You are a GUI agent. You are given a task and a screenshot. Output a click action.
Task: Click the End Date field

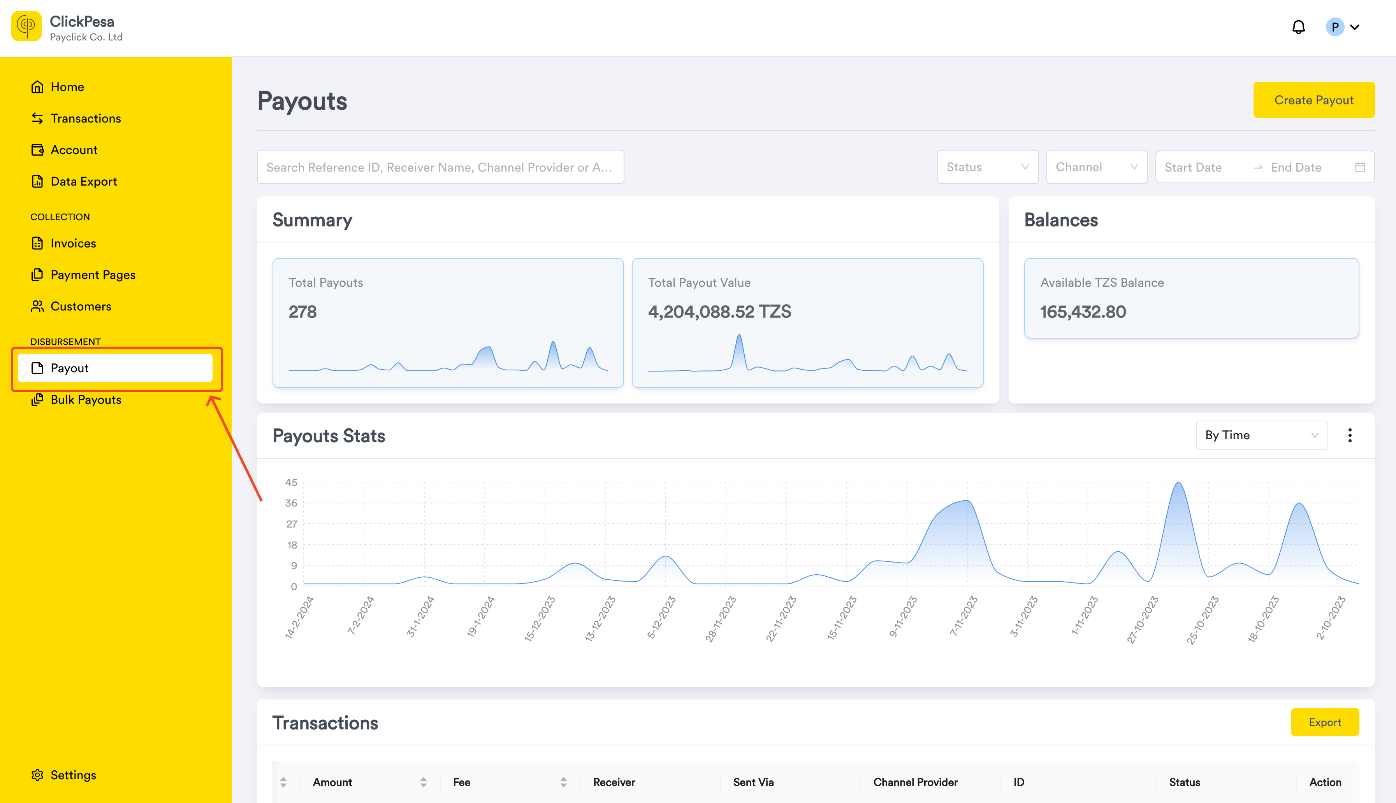[1296, 167]
